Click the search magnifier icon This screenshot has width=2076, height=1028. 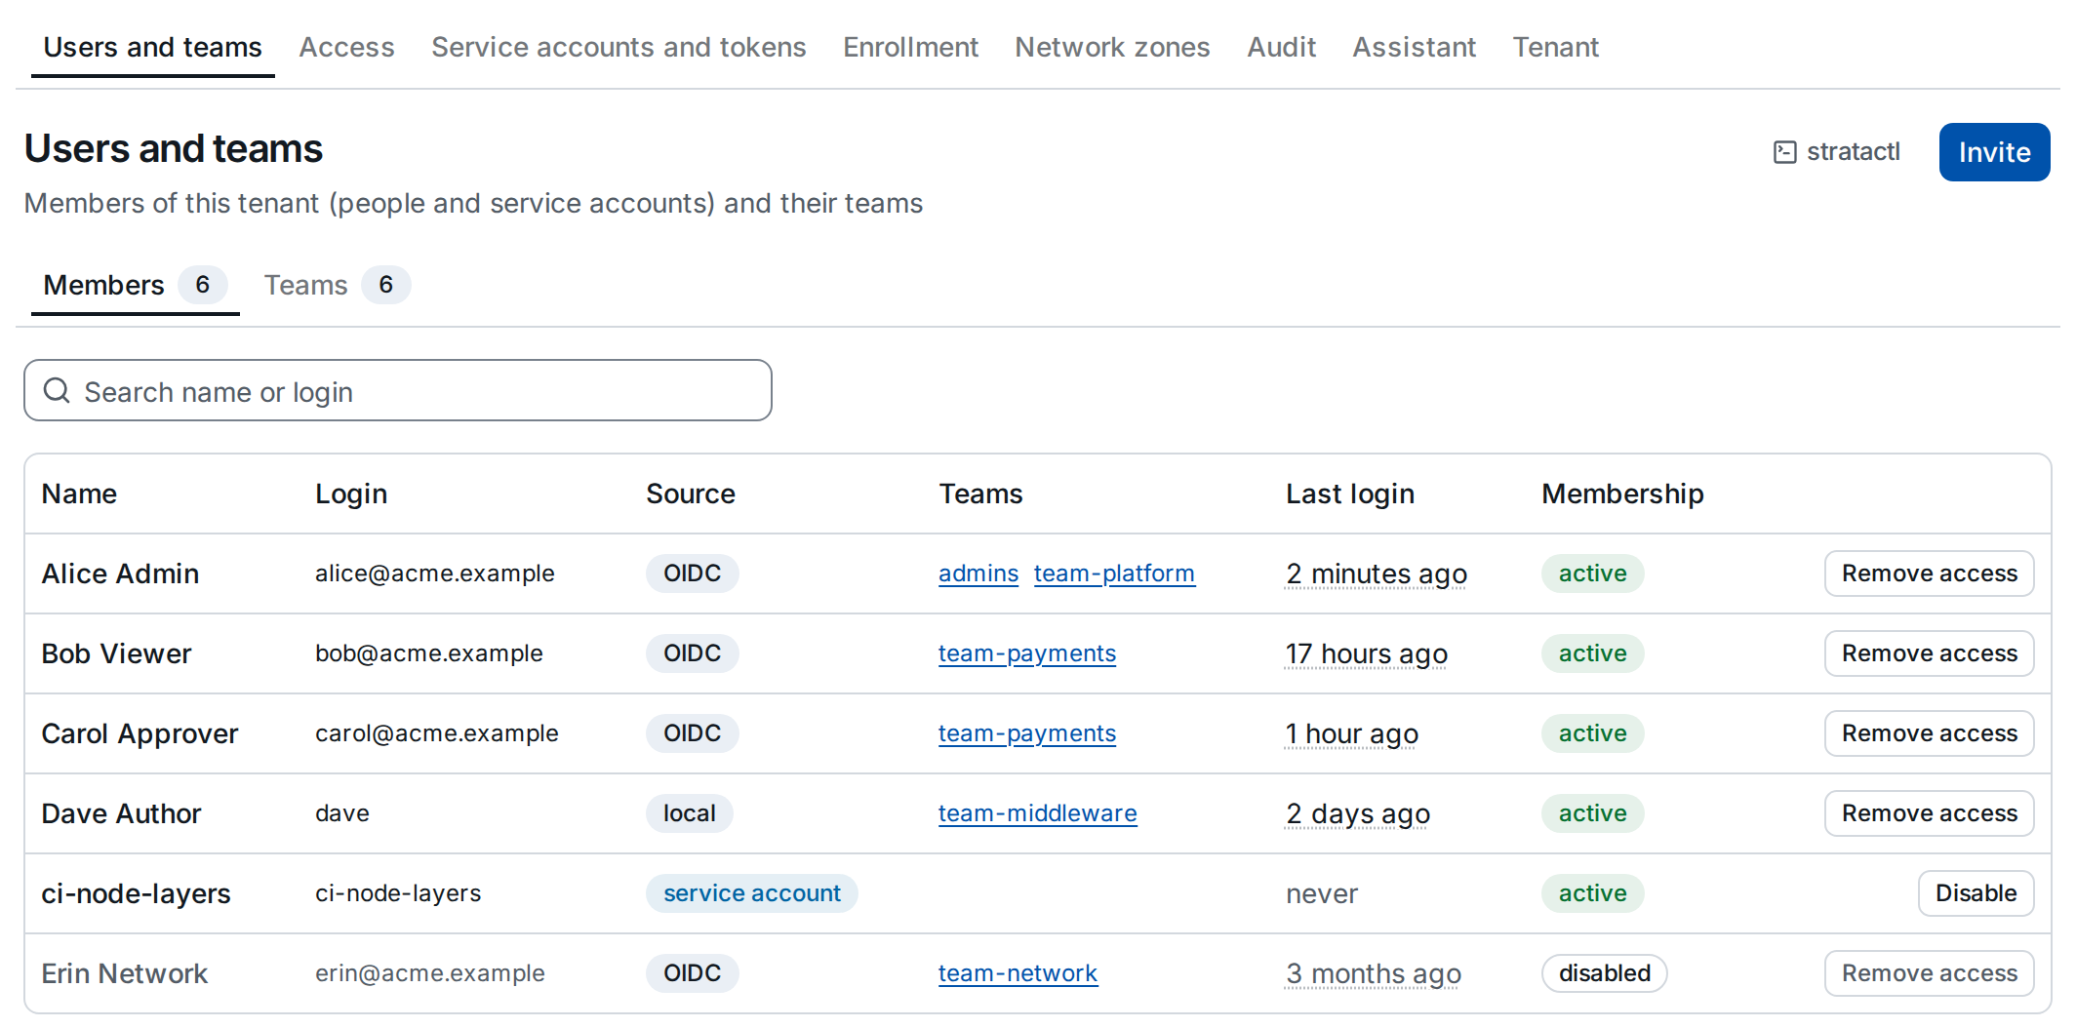click(58, 391)
